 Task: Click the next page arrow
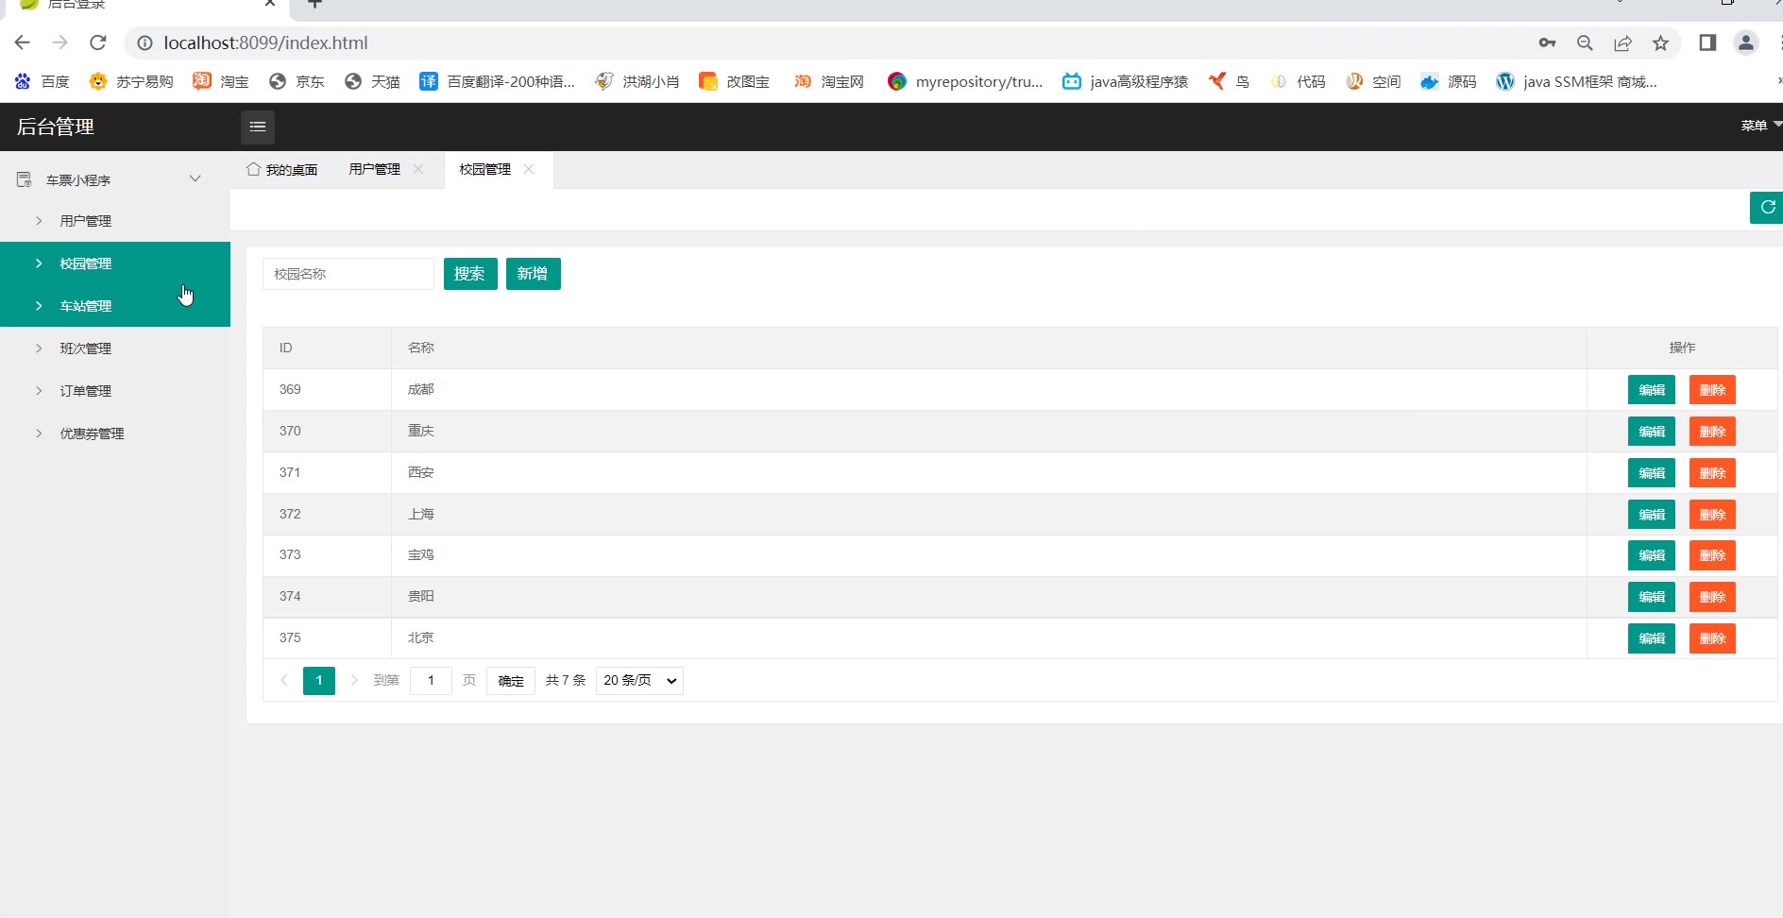354,680
